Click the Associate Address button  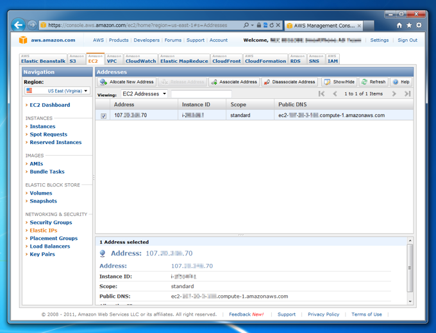point(234,82)
